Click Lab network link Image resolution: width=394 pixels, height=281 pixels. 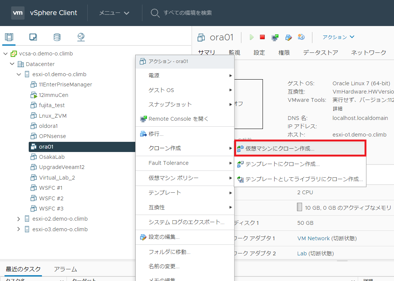pos(302,253)
